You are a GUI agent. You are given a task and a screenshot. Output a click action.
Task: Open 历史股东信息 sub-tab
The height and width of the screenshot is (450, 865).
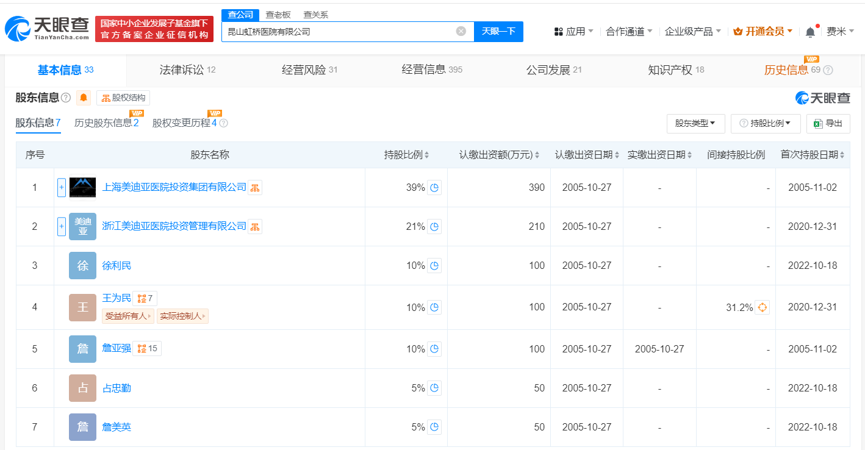[107, 123]
